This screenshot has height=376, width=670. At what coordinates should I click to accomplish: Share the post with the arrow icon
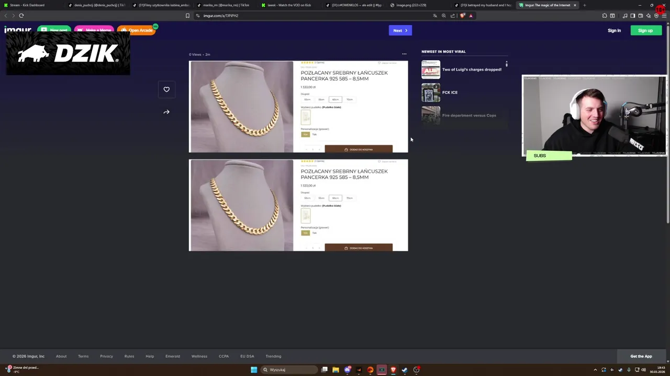(166, 112)
